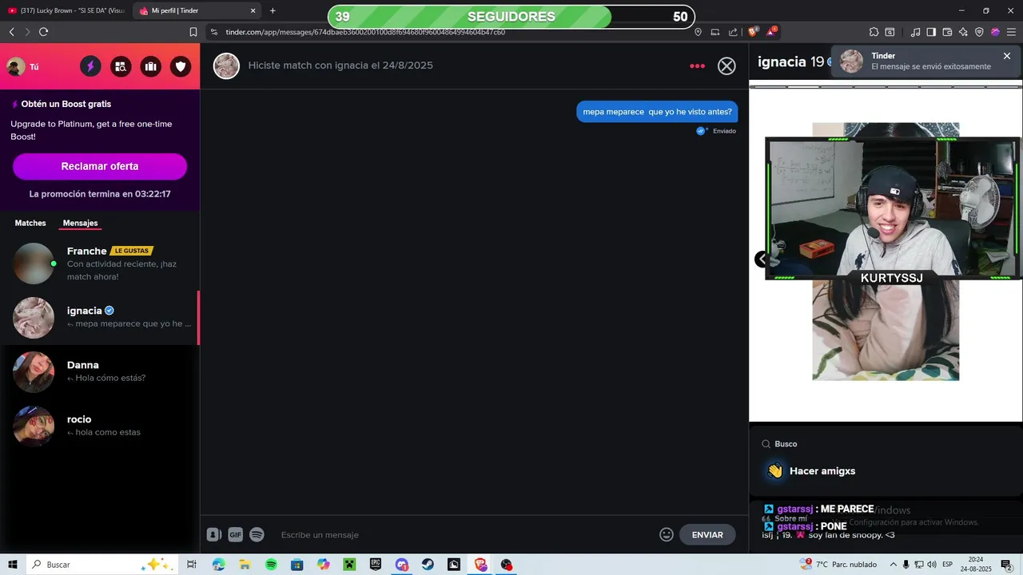Open Minecraft from the taskbar

349,565
